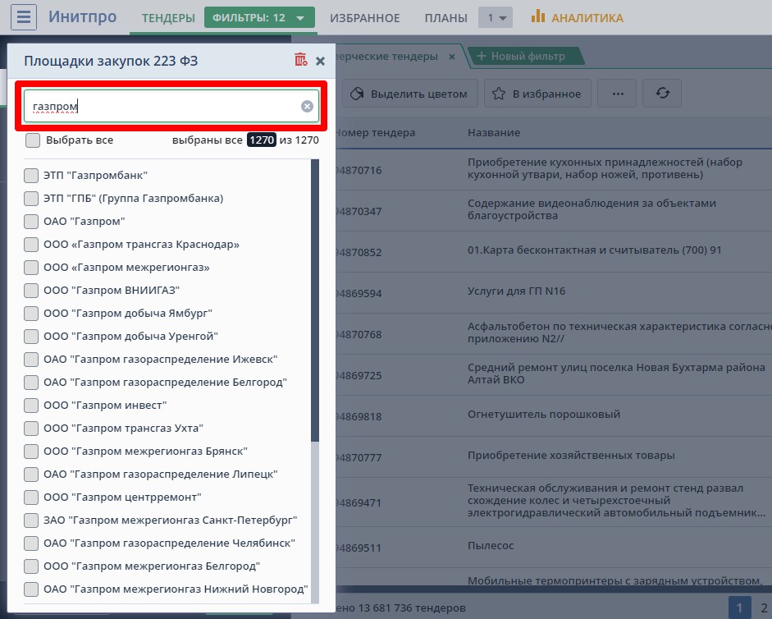Click the Выделить цветом button
The image size is (772, 619).
410,93
